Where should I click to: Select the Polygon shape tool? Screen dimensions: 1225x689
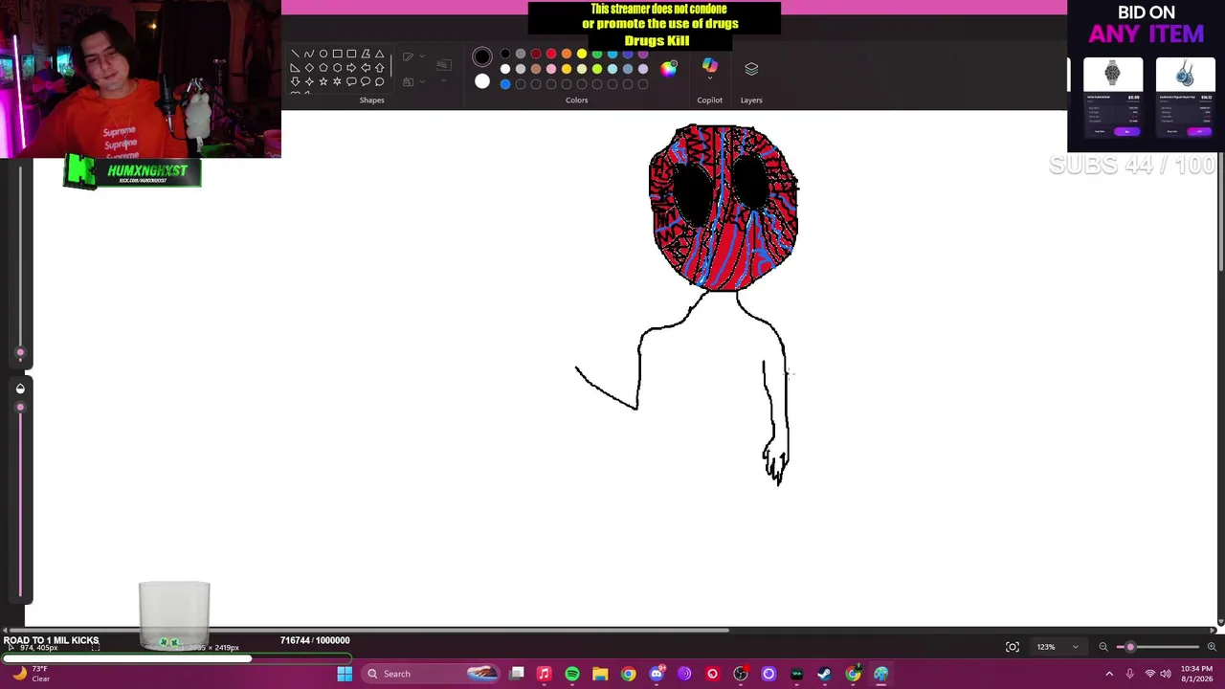(x=366, y=54)
